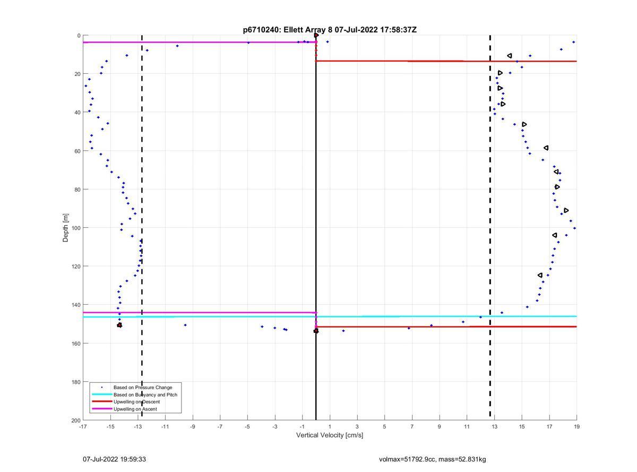Click x-axis tick label '13'
This screenshot has width=637, height=472.
(x=494, y=427)
